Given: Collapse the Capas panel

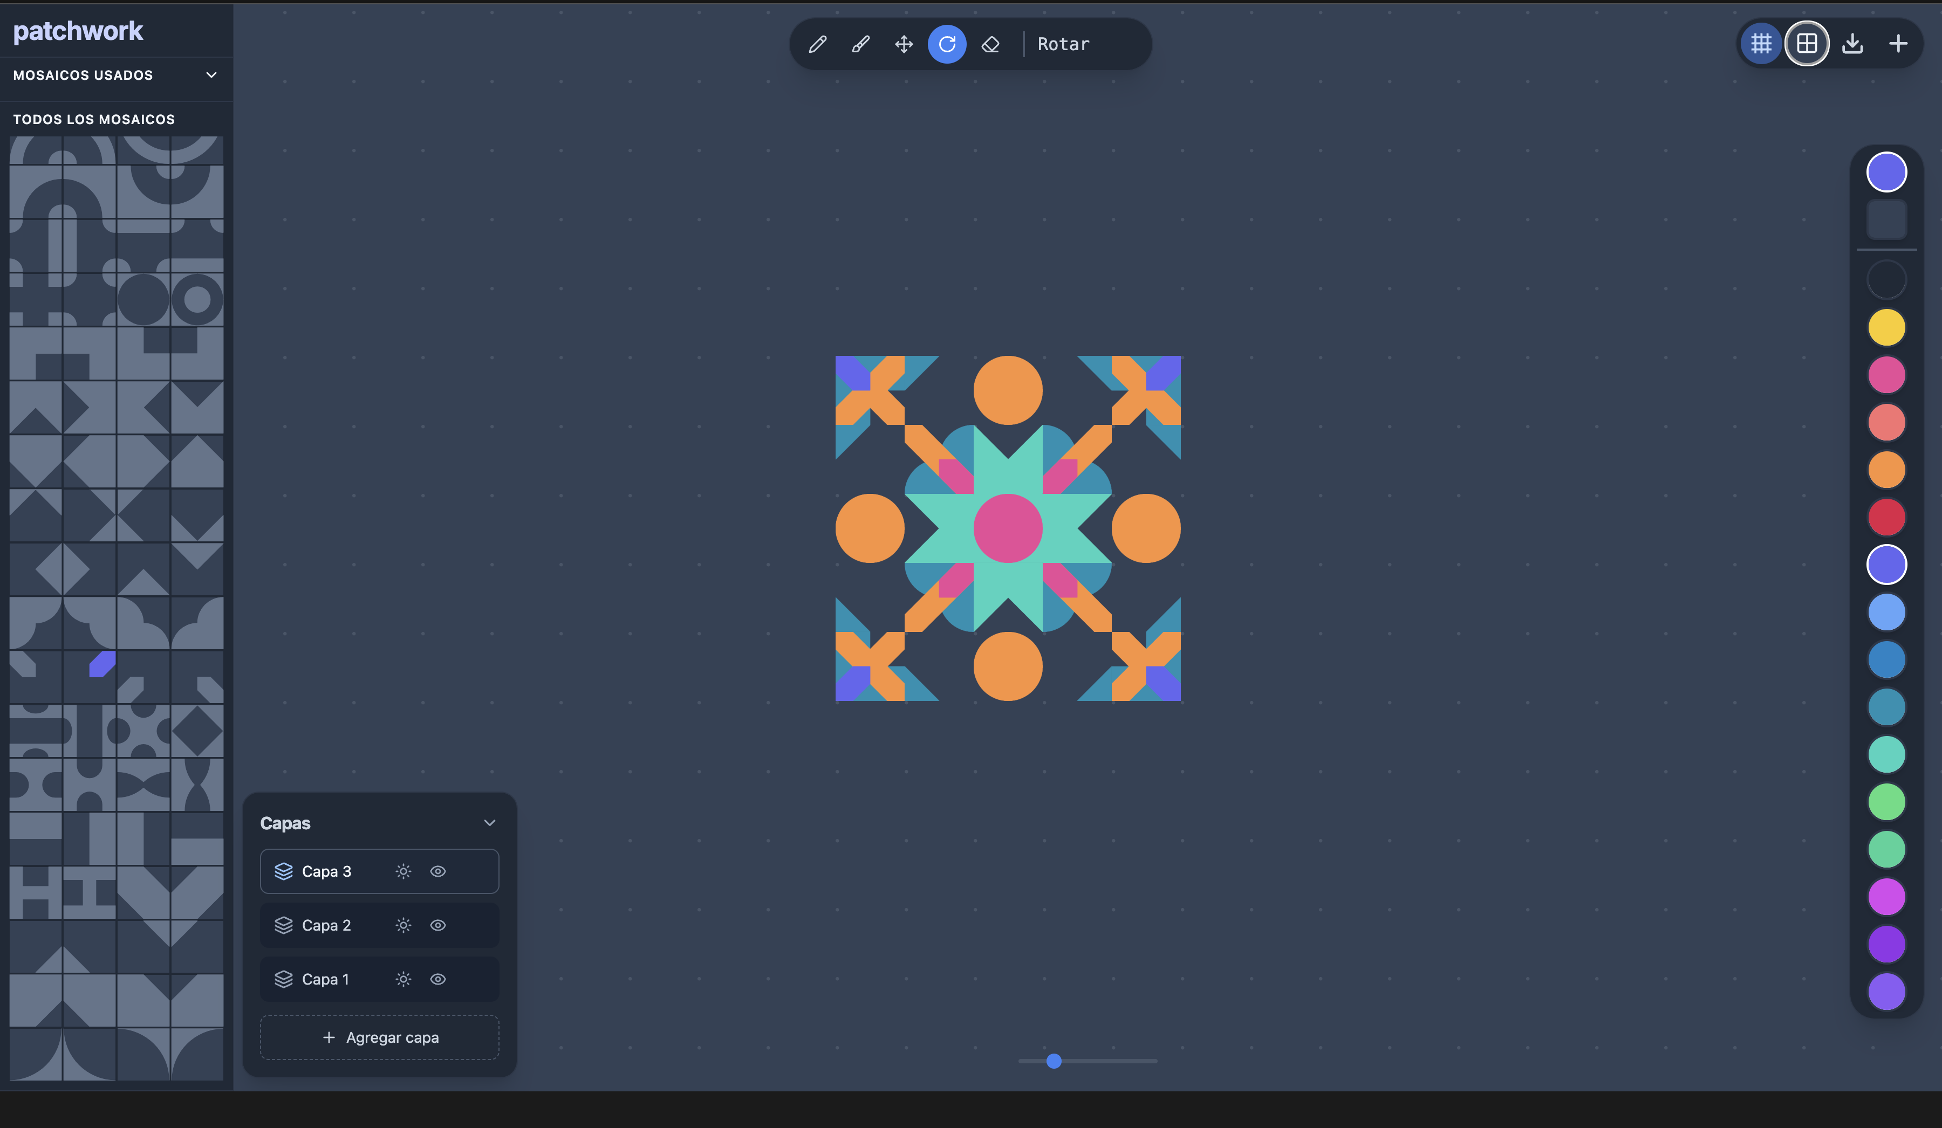Looking at the screenshot, I should coord(489,823).
